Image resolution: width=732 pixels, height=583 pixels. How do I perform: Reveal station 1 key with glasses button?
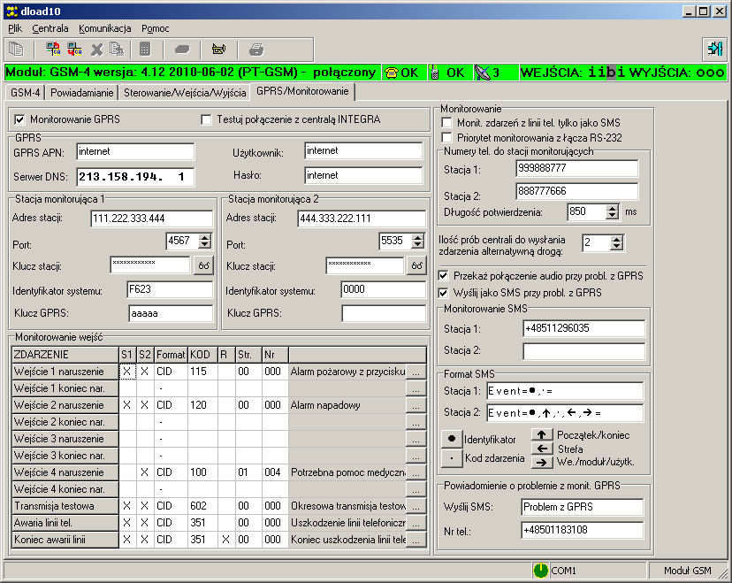[203, 265]
